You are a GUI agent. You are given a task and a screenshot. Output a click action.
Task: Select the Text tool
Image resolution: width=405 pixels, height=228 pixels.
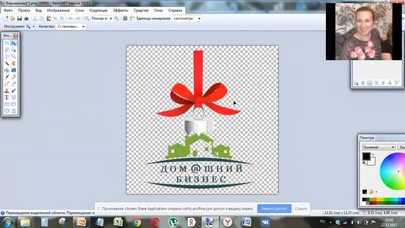[x=7, y=98]
